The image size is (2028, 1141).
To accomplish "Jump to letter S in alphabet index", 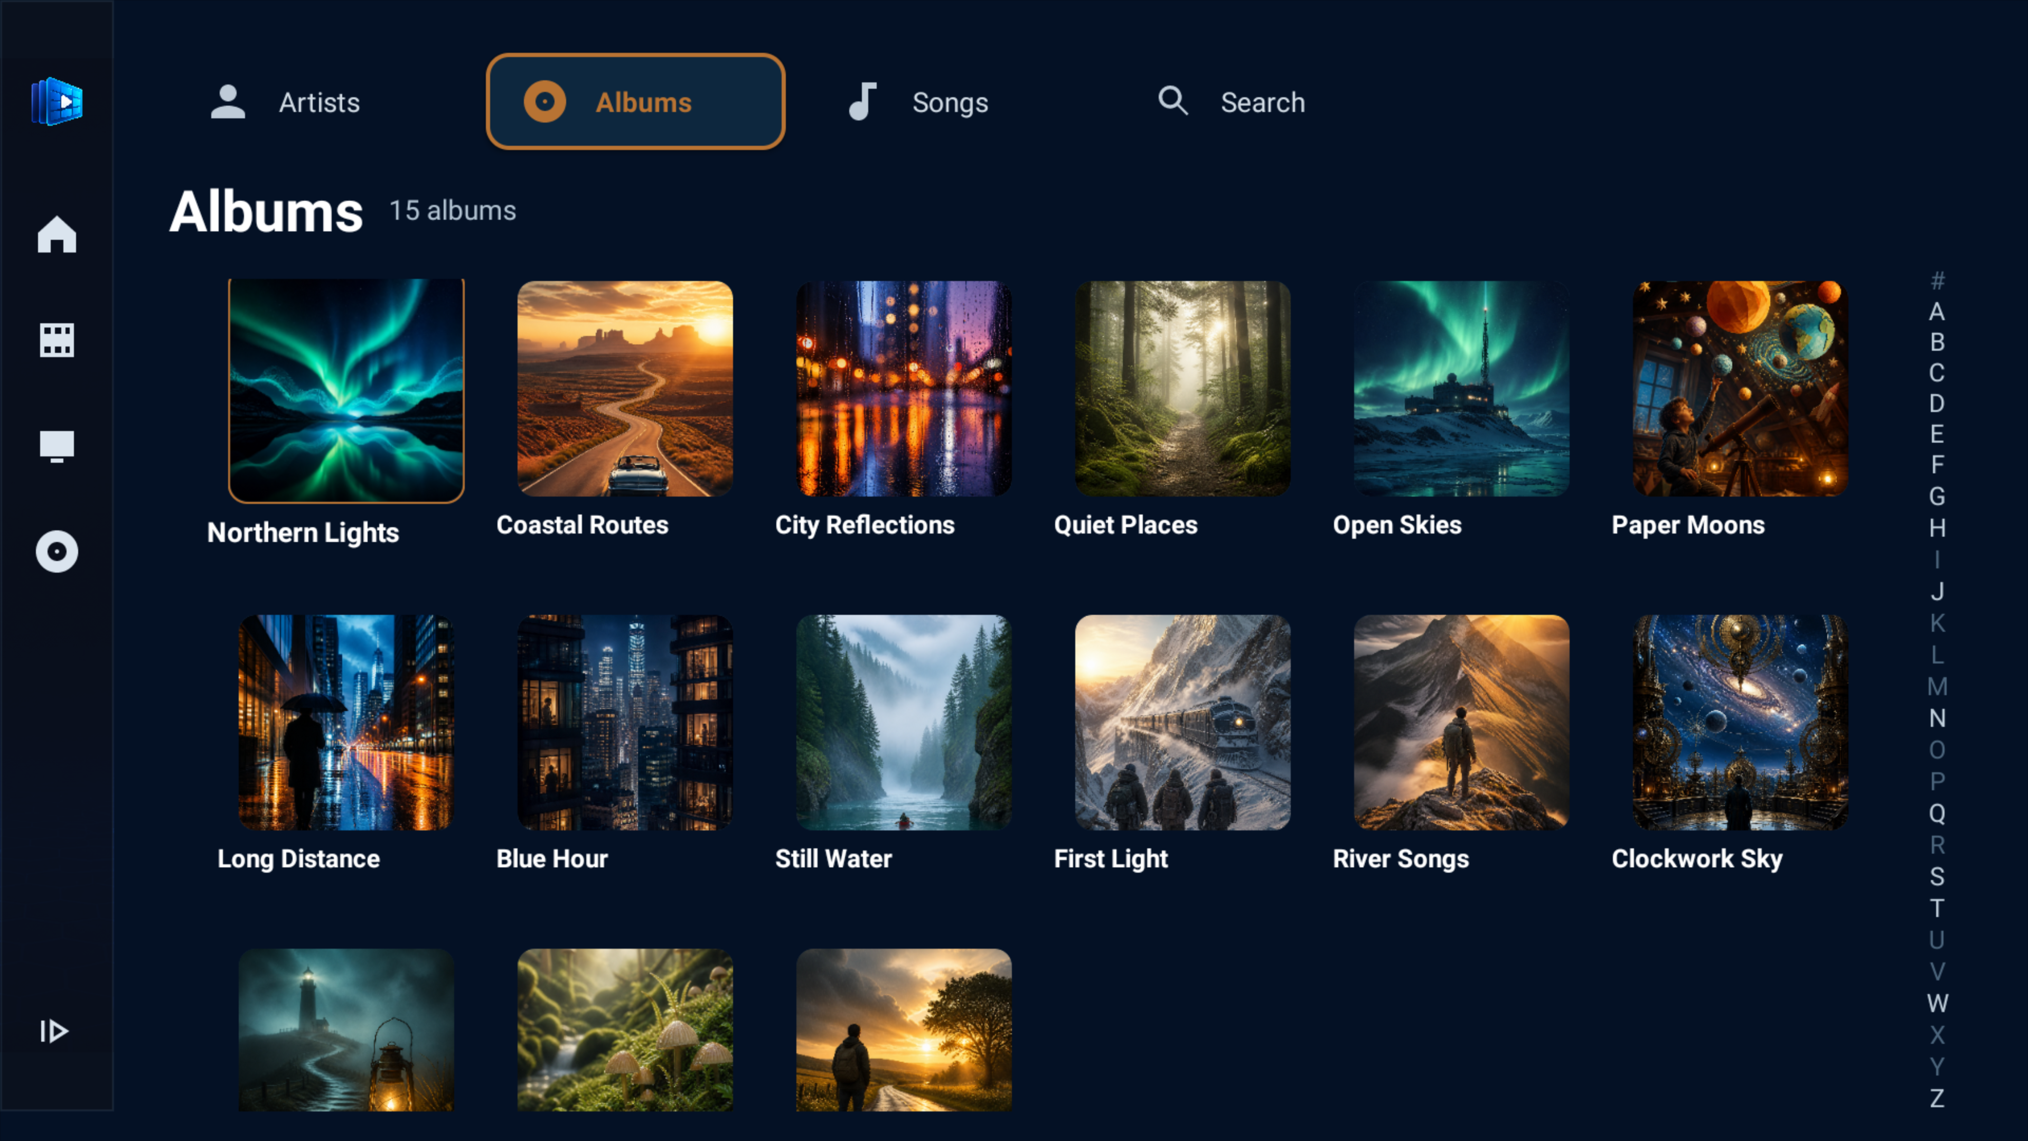I will tap(1938, 876).
